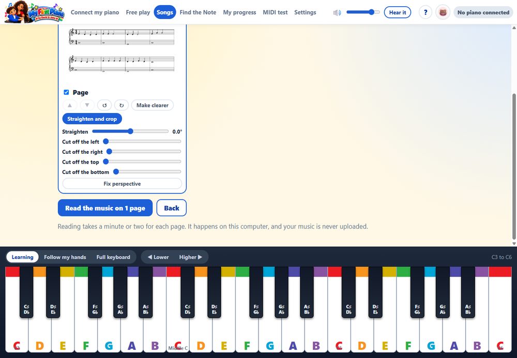Click the Cut off the top slider
517x358 pixels.
pyautogui.click(x=142, y=161)
